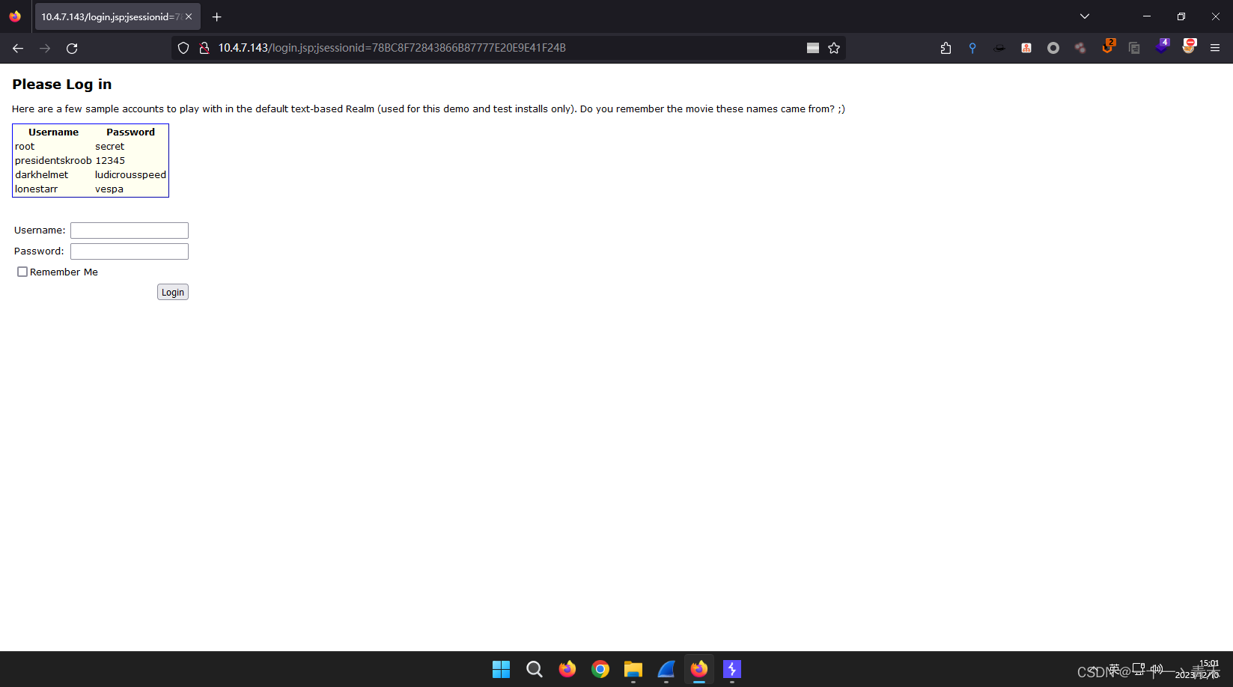
Task: Open the purple extension with badge 4
Action: point(1162,46)
